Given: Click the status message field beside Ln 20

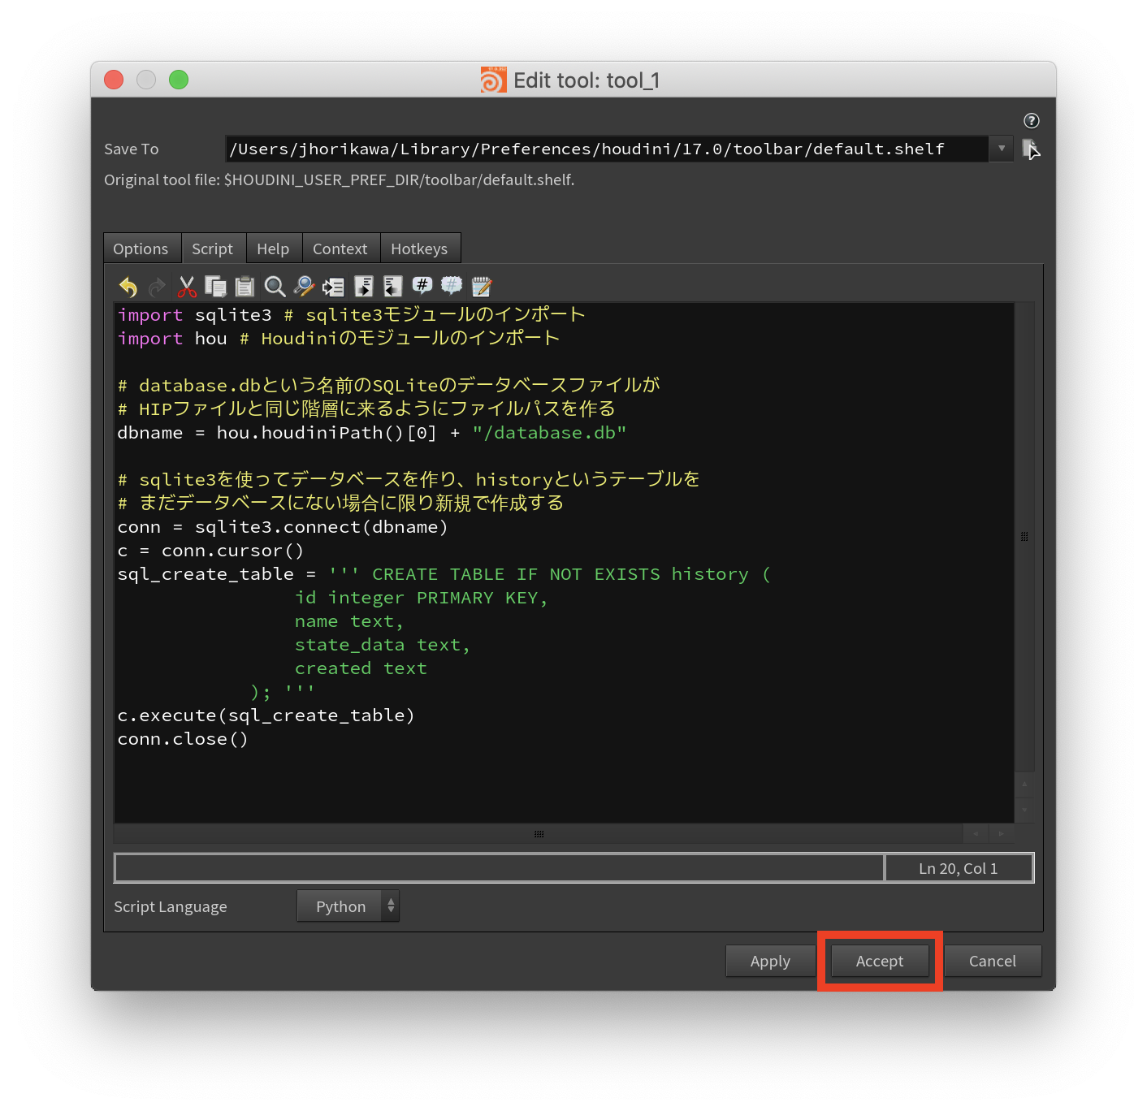Looking at the screenshot, I should (x=499, y=868).
